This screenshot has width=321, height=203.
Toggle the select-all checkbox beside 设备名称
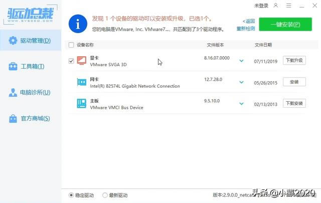pyautogui.click(x=71, y=45)
